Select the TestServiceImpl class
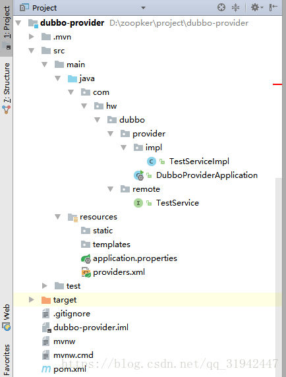This screenshot has width=286, height=377. (199, 161)
